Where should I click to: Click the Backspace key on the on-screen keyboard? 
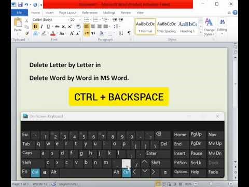click(x=162, y=135)
